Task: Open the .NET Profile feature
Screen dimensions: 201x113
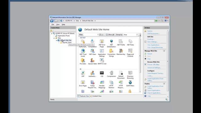Action: (121, 43)
